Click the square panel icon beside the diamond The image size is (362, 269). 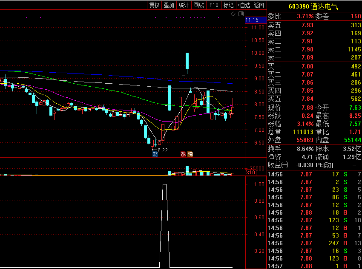tap(241, 14)
